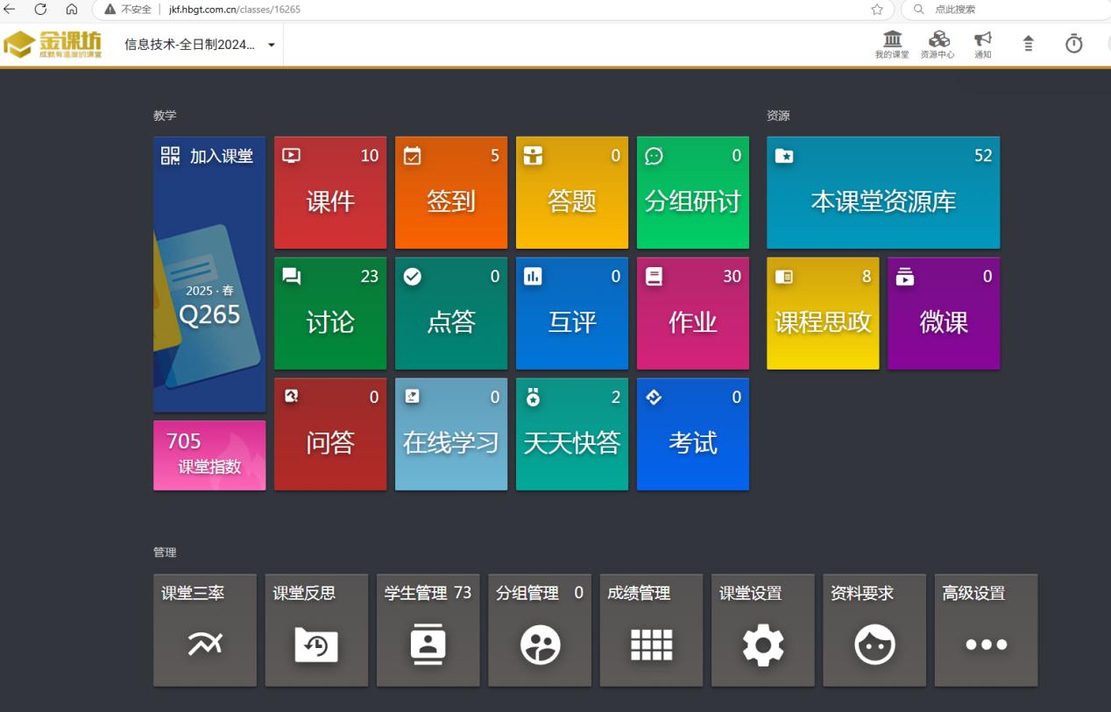This screenshot has height=712, width=1111.
Task: Open the pink 作业 homework tile
Action: tap(693, 314)
